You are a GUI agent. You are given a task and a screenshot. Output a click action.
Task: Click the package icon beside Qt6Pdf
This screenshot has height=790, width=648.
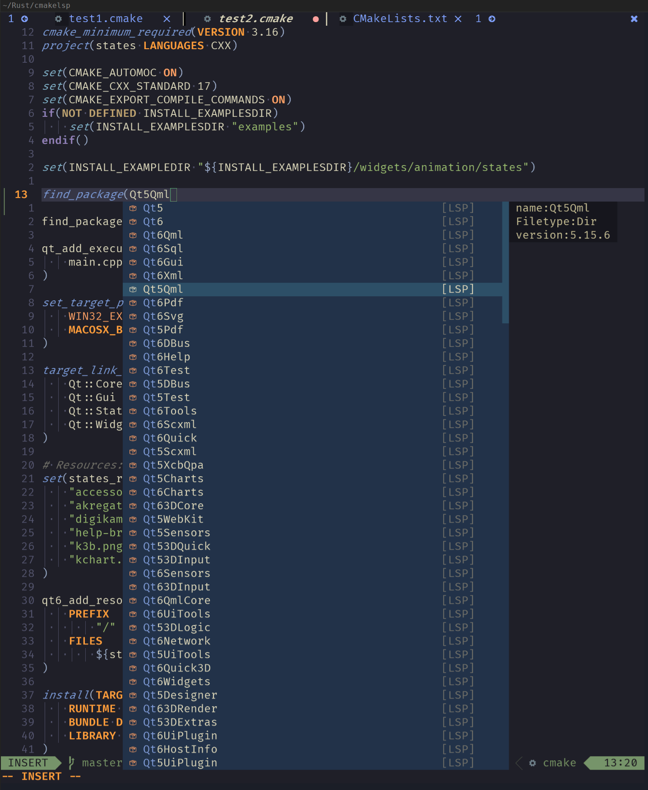click(x=133, y=303)
